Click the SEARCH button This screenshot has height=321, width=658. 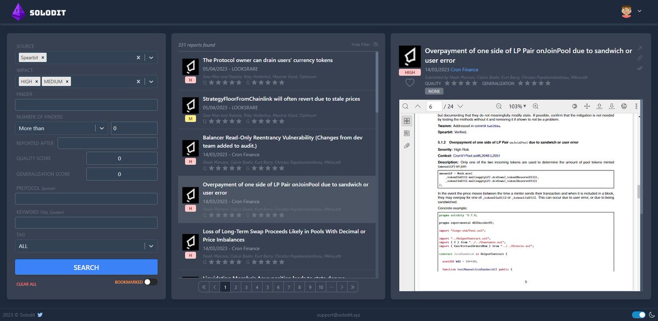point(86,267)
